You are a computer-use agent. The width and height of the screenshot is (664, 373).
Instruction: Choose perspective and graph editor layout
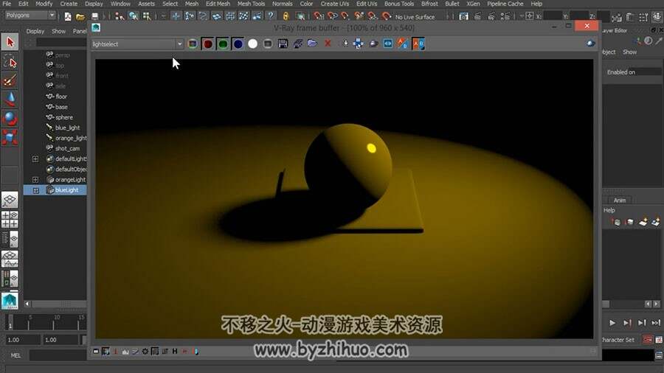(x=10, y=259)
